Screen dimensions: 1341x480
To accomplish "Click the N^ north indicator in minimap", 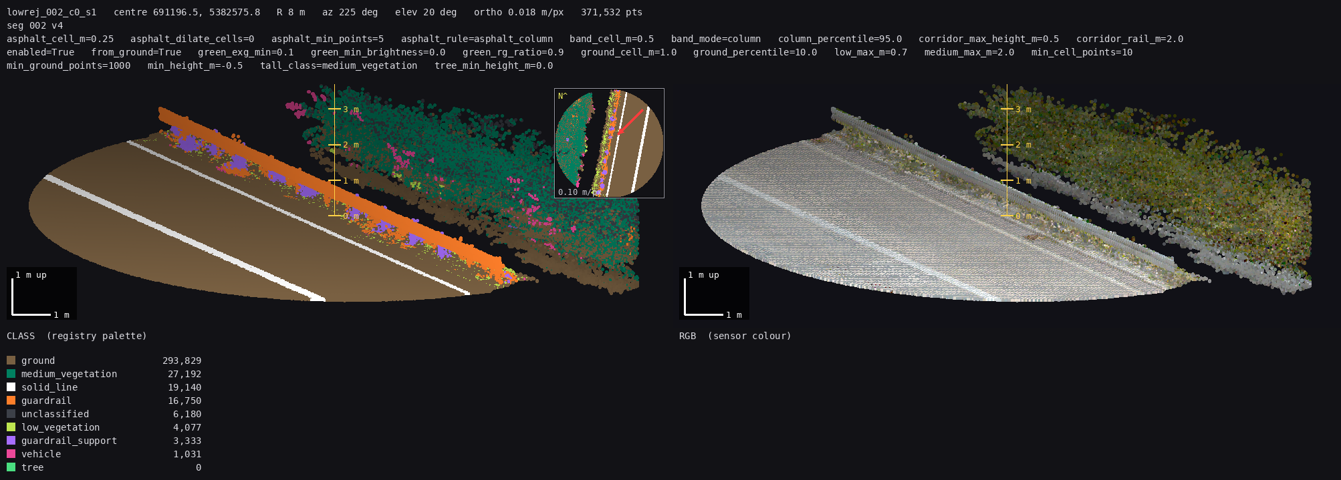I will [563, 96].
